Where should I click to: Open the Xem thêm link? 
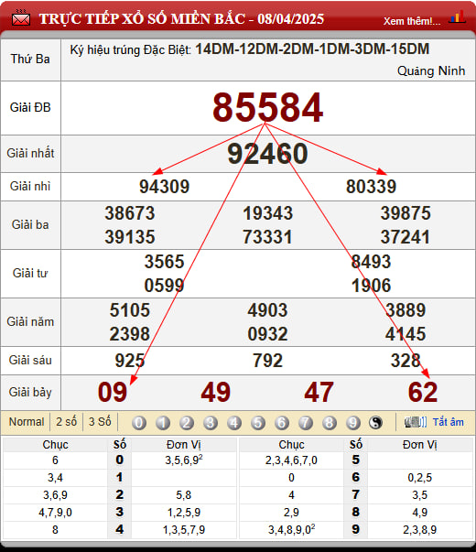[412, 21]
